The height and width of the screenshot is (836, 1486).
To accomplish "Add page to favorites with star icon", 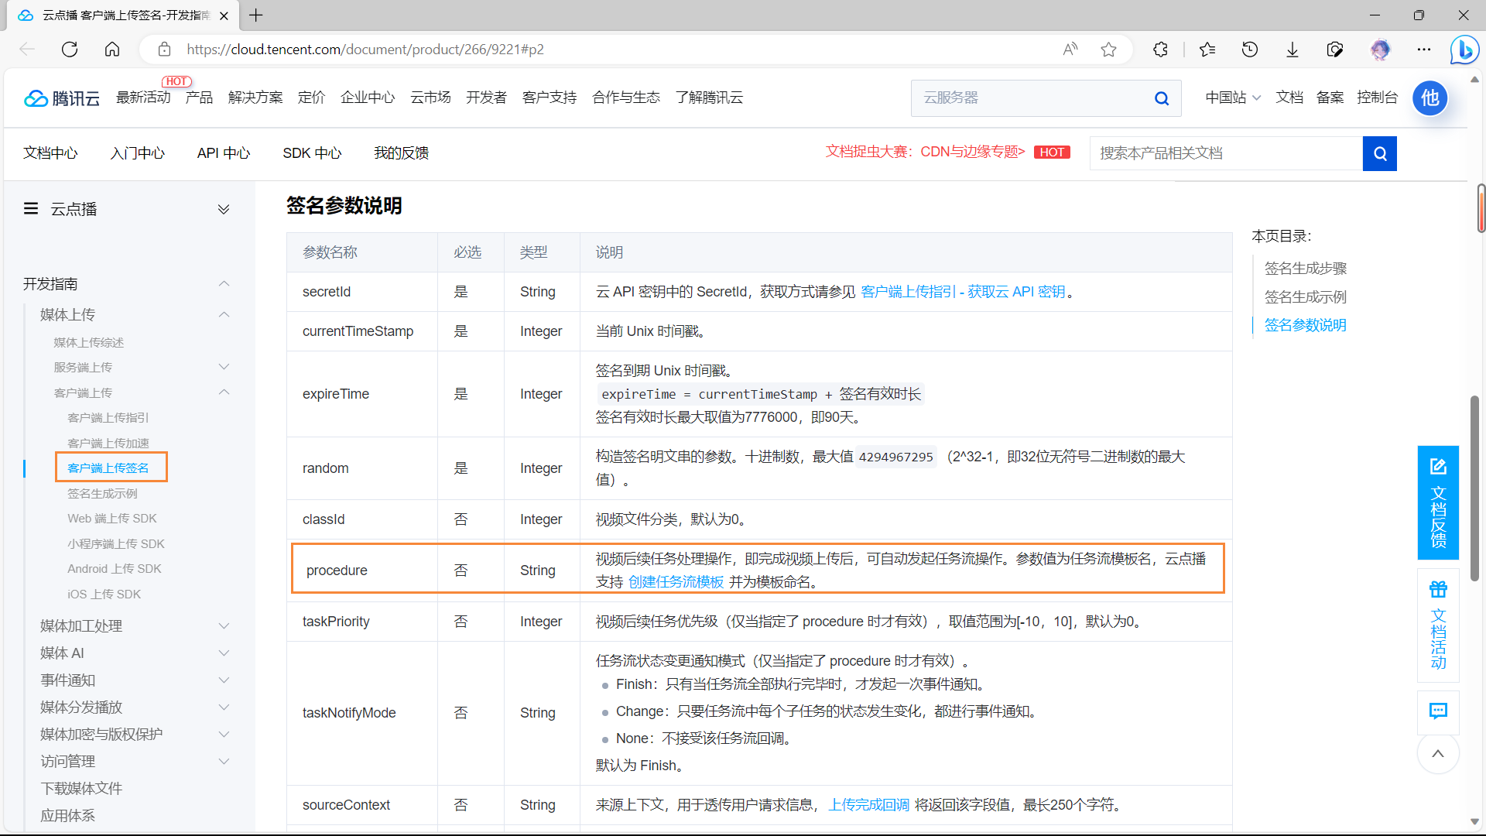I will click(1108, 50).
